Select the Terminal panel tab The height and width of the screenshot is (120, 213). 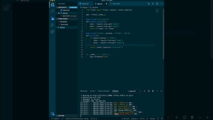click(x=115, y=91)
